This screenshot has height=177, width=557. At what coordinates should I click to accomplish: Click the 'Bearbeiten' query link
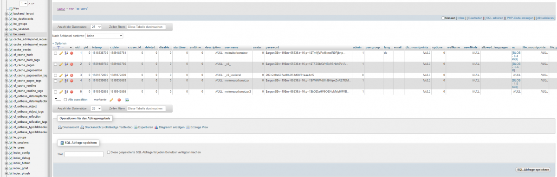point(475,18)
